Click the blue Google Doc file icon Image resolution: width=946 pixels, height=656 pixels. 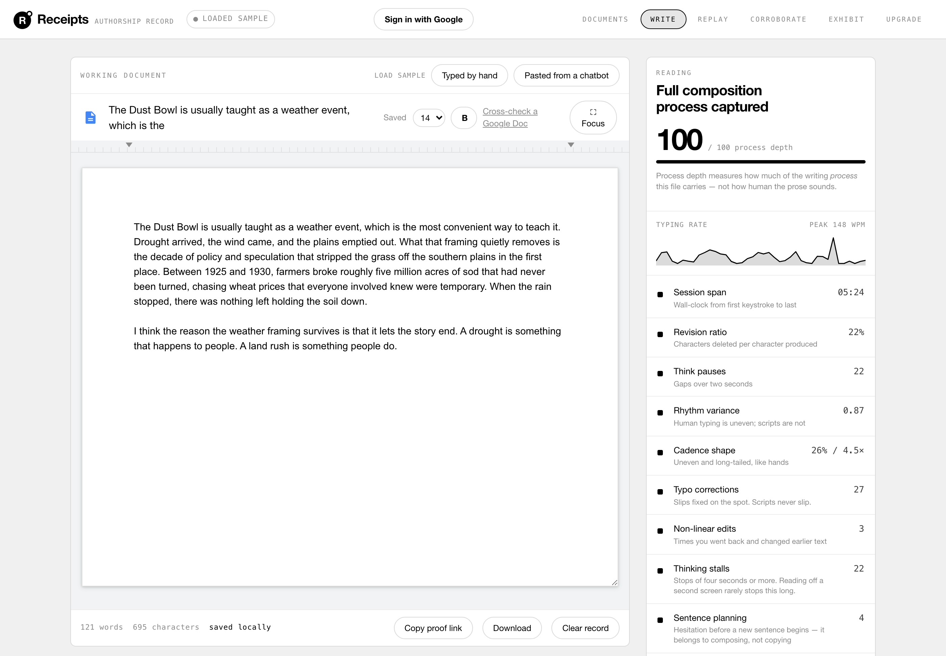(x=91, y=118)
